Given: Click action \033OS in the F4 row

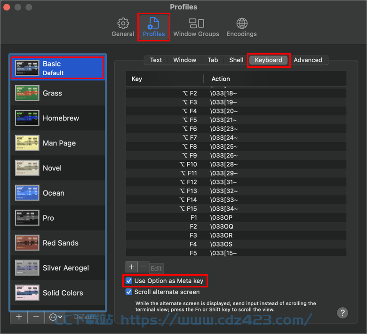Looking at the screenshot, I should (x=221, y=244).
